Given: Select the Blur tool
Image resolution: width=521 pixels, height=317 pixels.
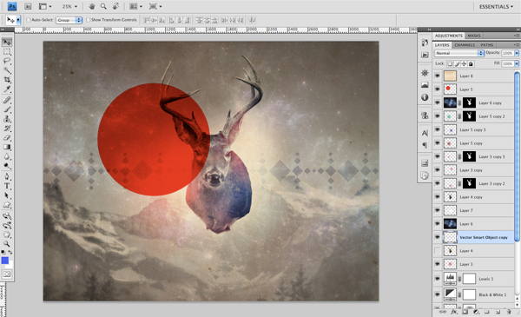Looking at the screenshot, I should coord(7,156).
